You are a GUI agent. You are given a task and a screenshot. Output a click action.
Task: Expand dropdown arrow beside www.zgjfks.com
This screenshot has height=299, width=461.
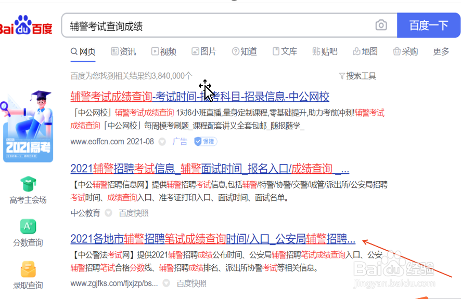point(166,283)
